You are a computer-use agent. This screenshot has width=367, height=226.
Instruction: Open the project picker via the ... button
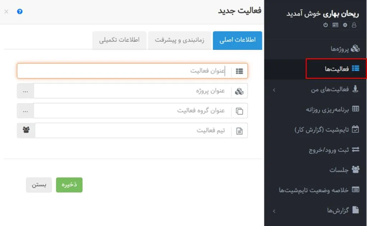pyautogui.click(x=25, y=91)
